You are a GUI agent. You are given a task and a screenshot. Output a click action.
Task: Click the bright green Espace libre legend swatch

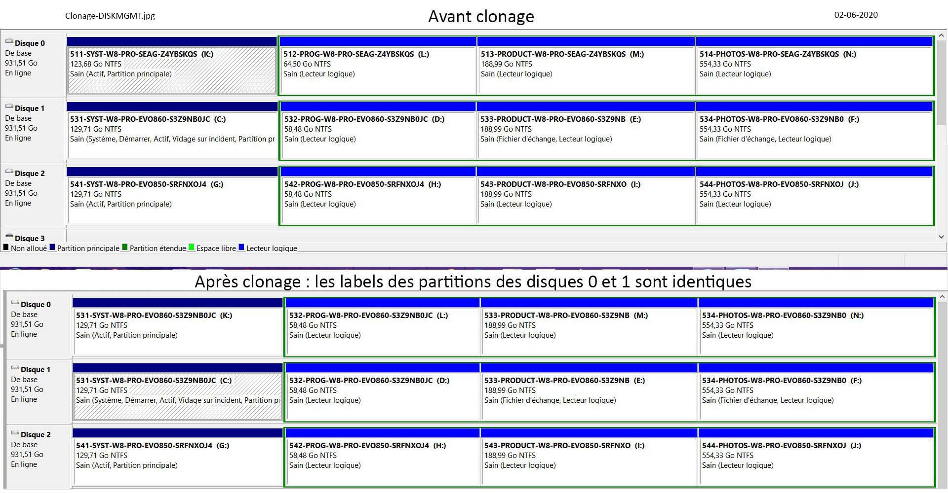pyautogui.click(x=192, y=247)
